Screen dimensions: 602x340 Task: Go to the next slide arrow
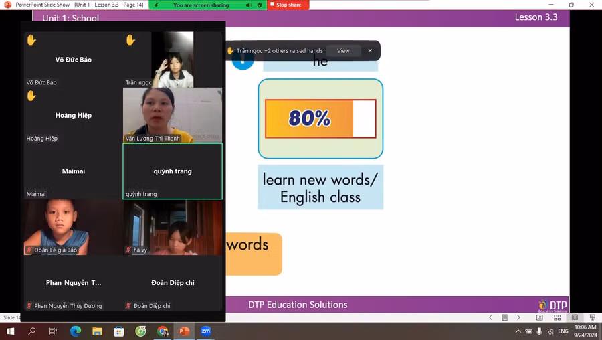[519, 317]
